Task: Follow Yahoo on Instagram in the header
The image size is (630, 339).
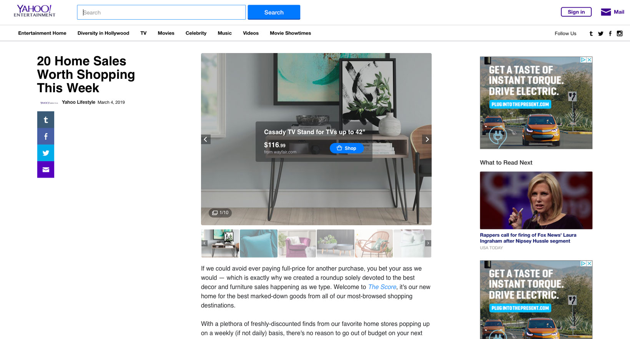Action: 620,33
